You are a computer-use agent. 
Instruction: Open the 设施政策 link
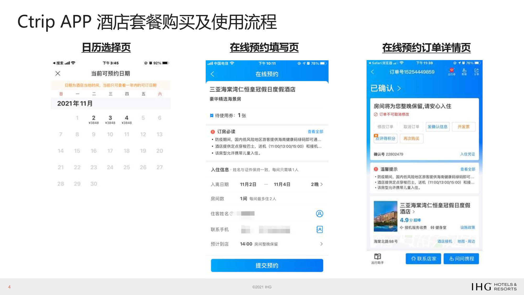[x=468, y=228]
